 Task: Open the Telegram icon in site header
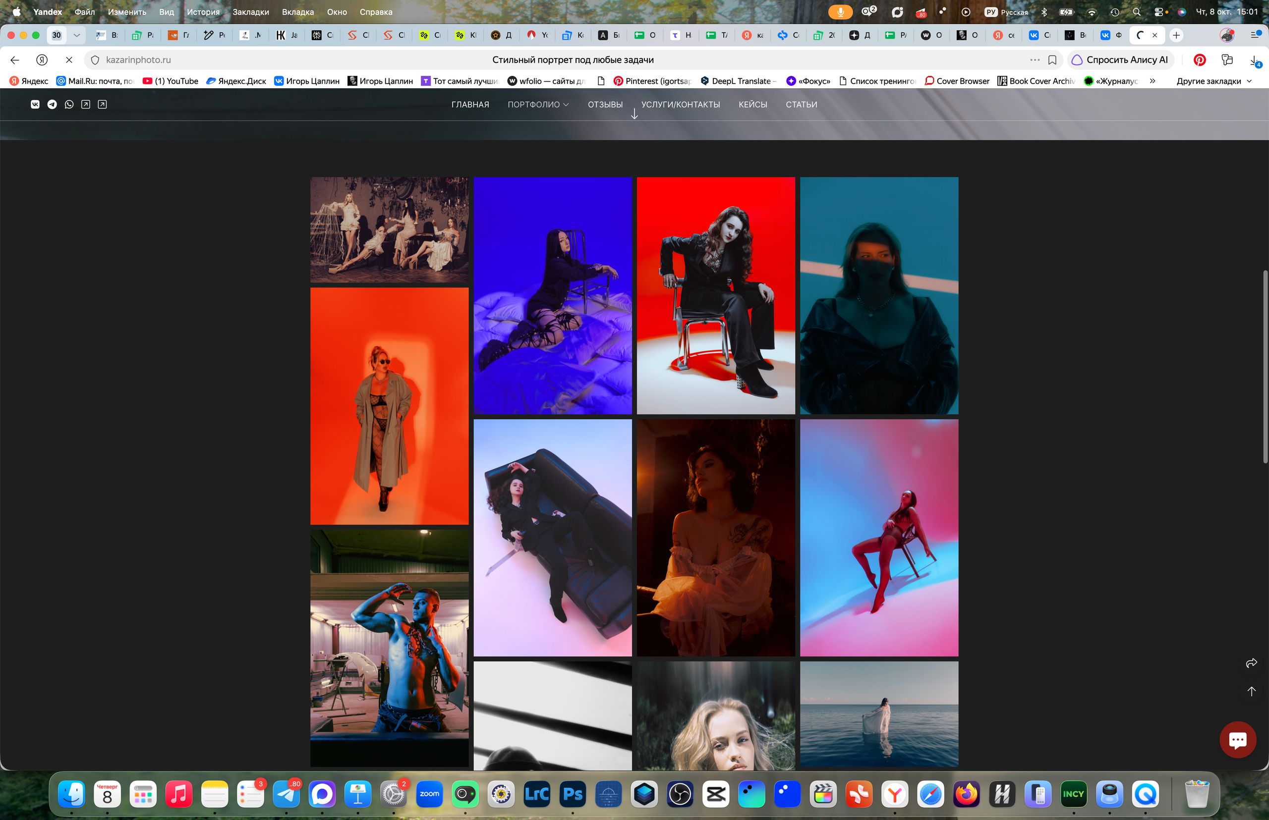coord(52,105)
